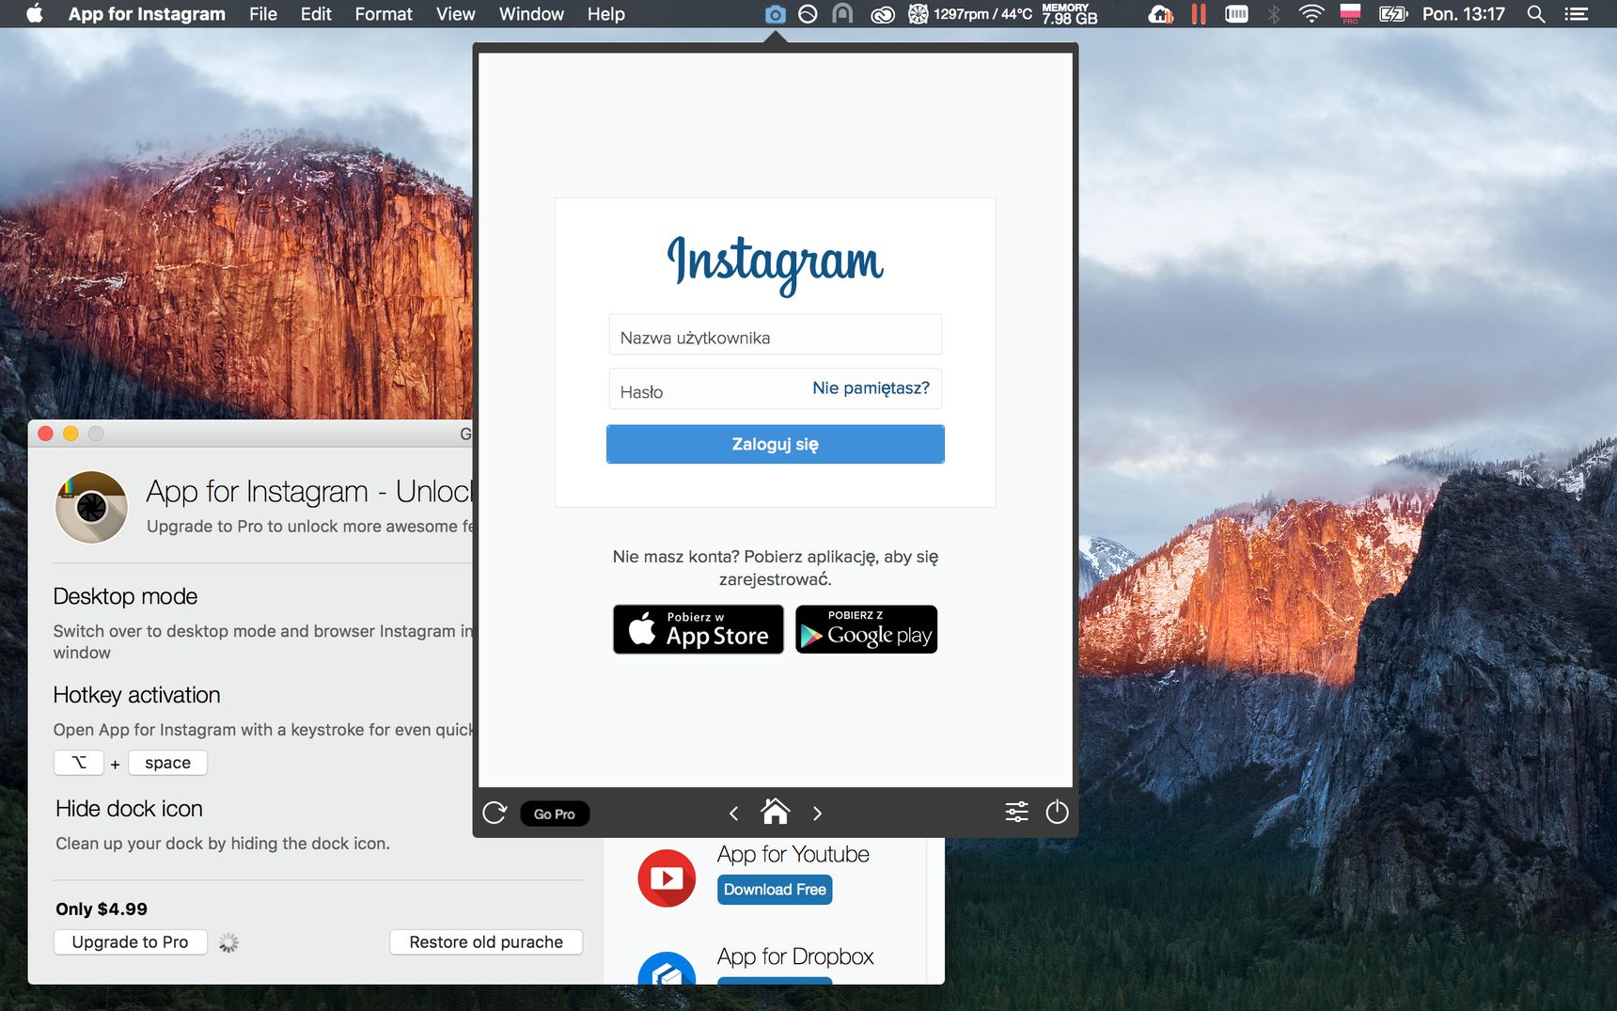Open the Bluetooth status icon

[1274, 14]
